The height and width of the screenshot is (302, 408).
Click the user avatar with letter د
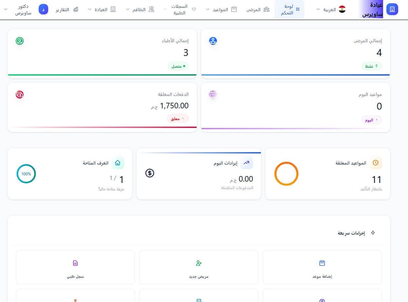pyautogui.click(x=44, y=9)
